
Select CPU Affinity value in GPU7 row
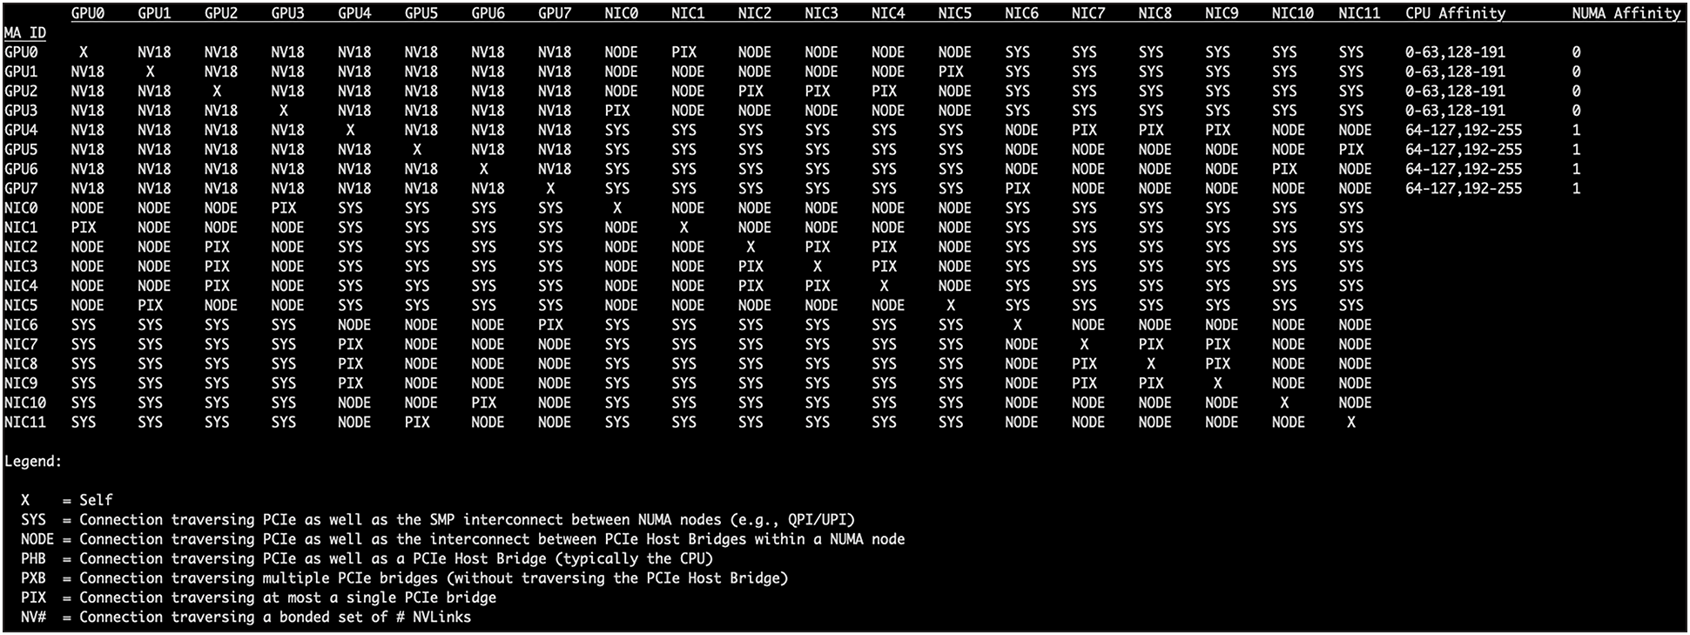[x=1464, y=188]
